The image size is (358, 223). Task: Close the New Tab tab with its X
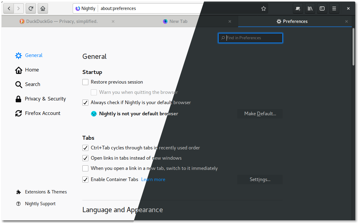230,21
